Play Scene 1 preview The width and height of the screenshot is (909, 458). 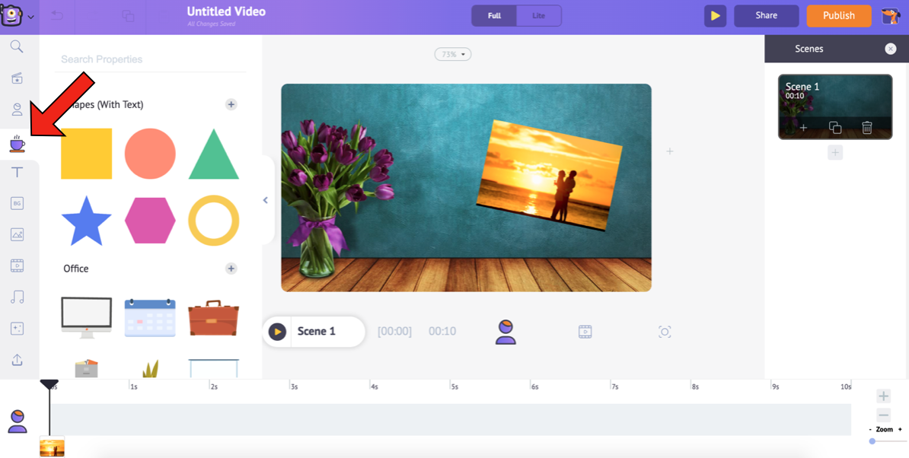coord(277,332)
